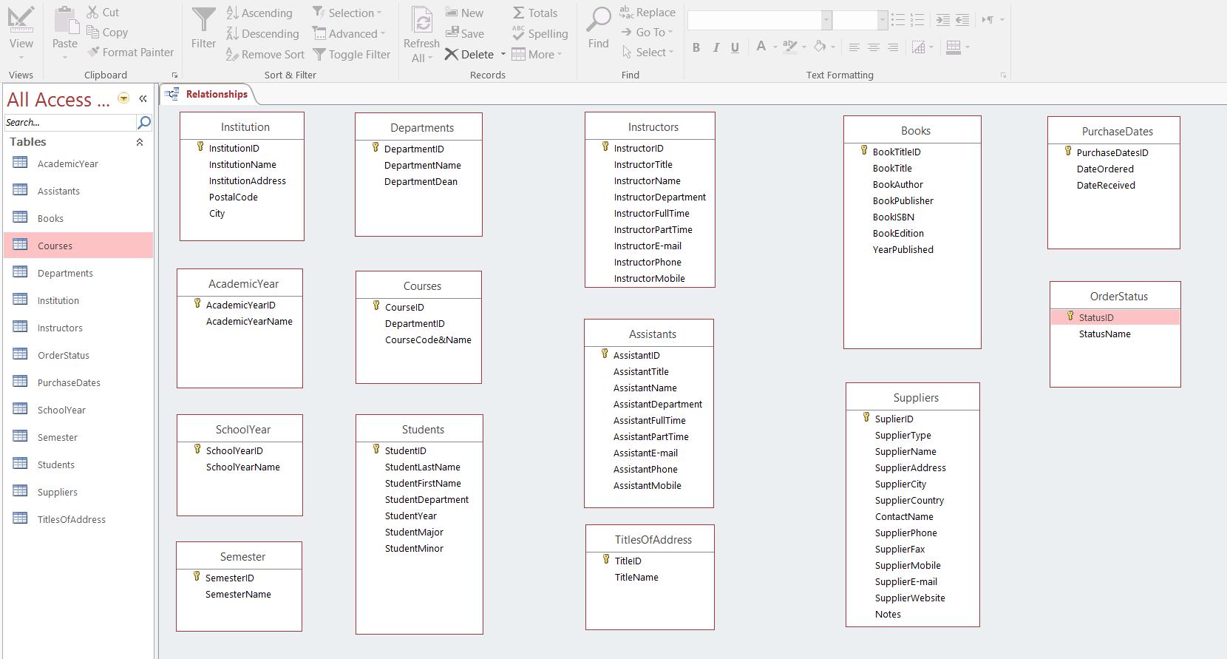This screenshot has width=1227, height=659.
Task: Click the Spelling check icon
Action: 518,33
